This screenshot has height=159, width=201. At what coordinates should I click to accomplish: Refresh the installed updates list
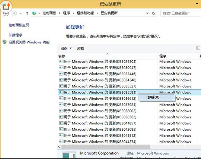pyautogui.click(x=153, y=13)
